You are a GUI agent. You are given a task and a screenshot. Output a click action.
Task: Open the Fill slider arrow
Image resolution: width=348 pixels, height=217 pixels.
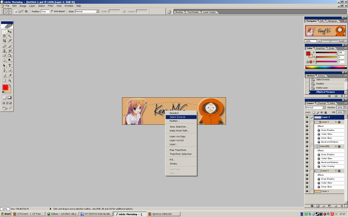345,112
